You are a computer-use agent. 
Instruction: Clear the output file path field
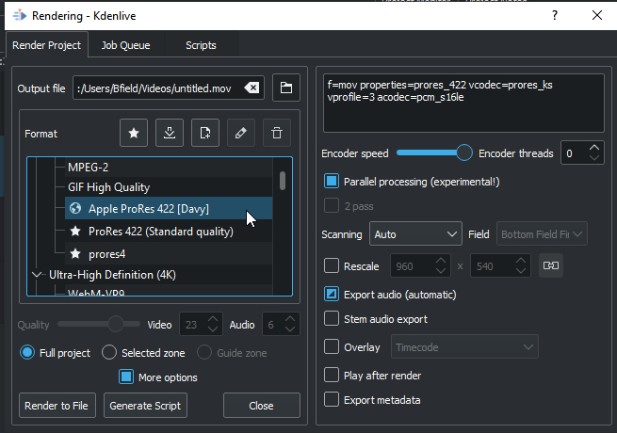click(x=252, y=88)
